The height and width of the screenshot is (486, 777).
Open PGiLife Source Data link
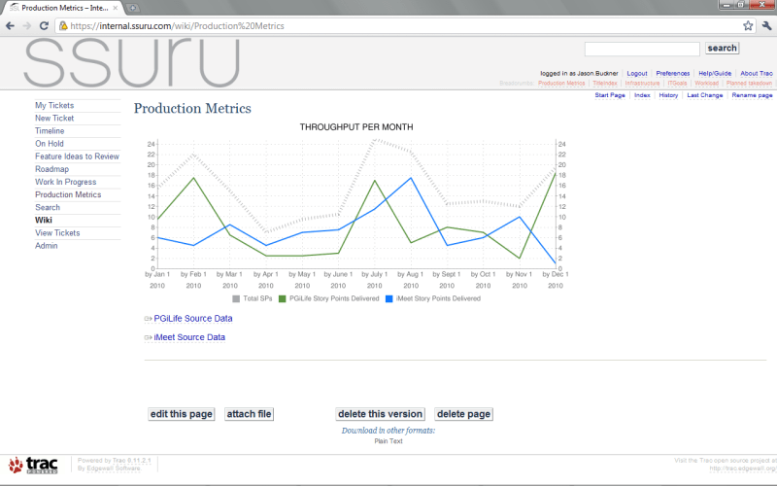(x=193, y=319)
